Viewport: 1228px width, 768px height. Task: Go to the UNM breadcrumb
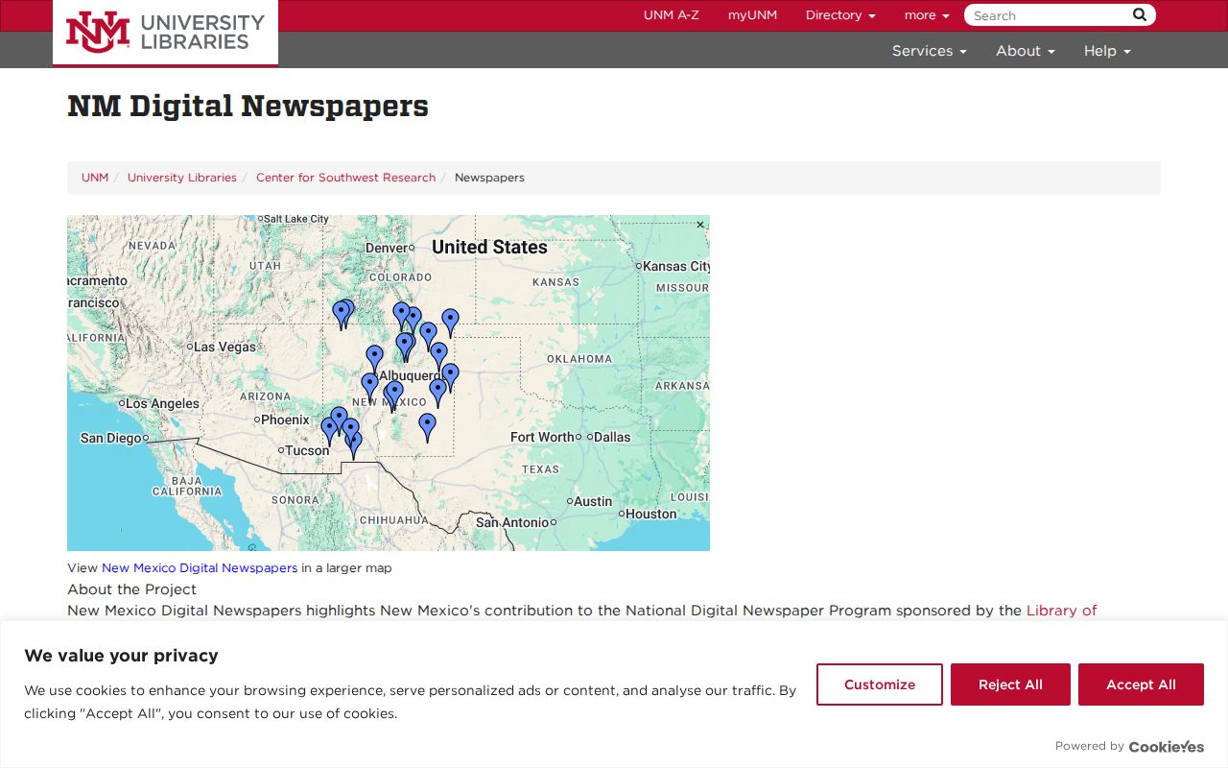[x=95, y=178]
